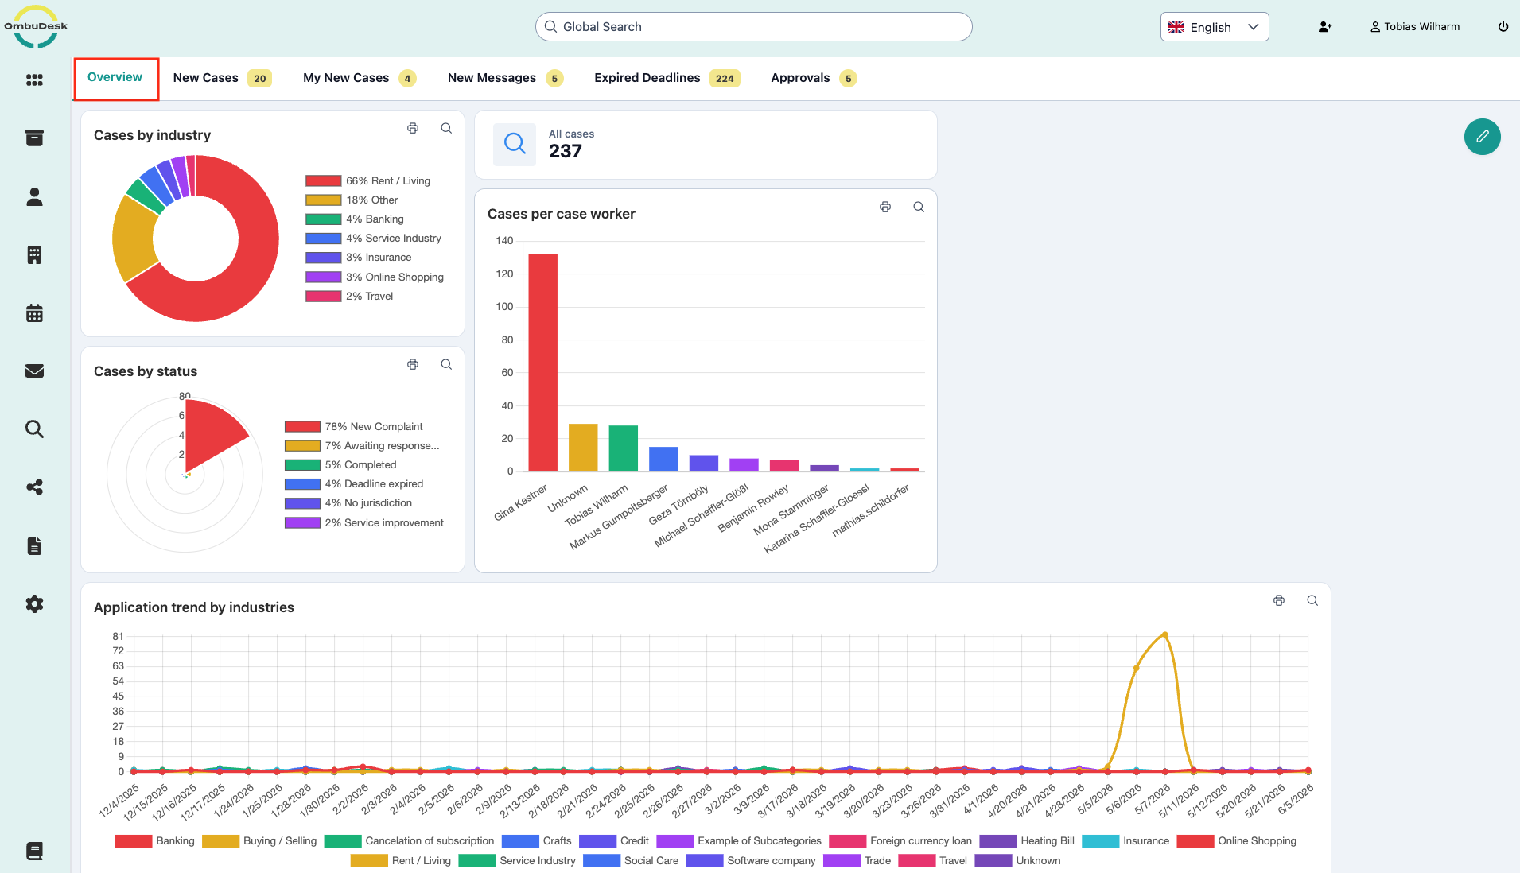Click the Tobias Wilharm user profile
The height and width of the screenshot is (873, 1520).
1415,27
